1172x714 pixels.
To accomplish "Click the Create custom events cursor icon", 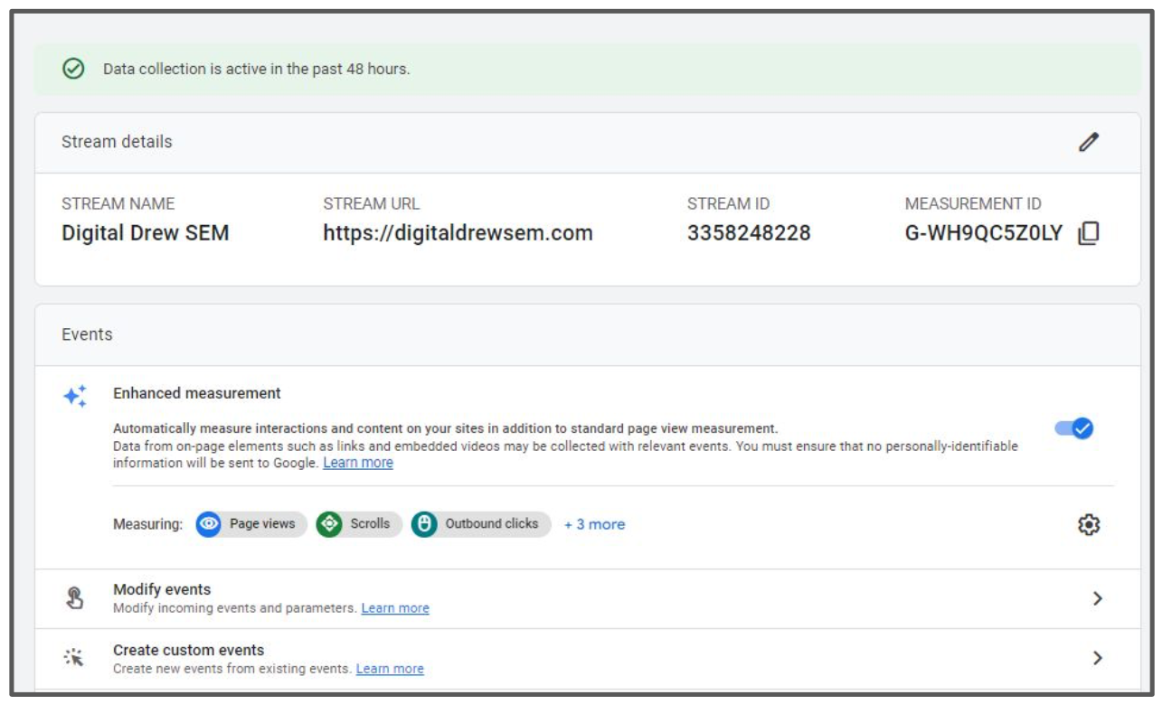I will pos(75,658).
